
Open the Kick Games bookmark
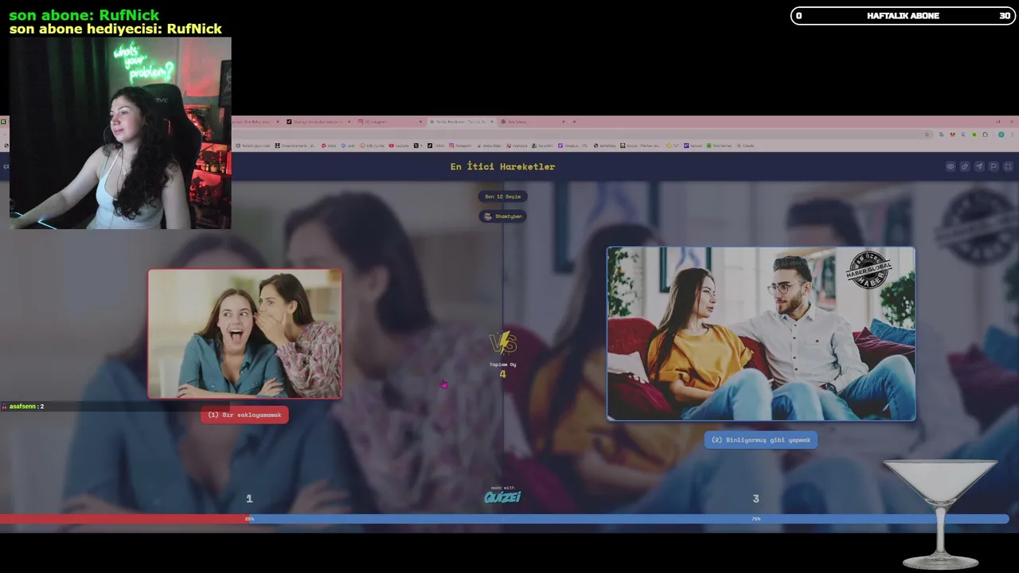click(x=719, y=146)
